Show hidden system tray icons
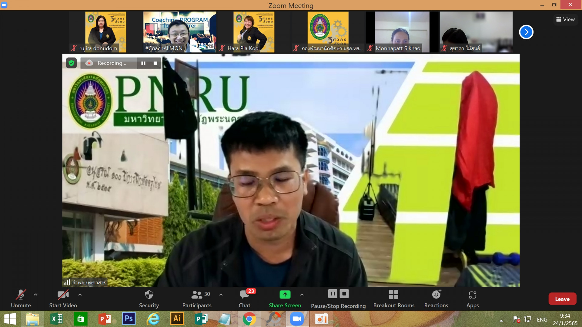This screenshot has height=327, width=582. coord(501,320)
